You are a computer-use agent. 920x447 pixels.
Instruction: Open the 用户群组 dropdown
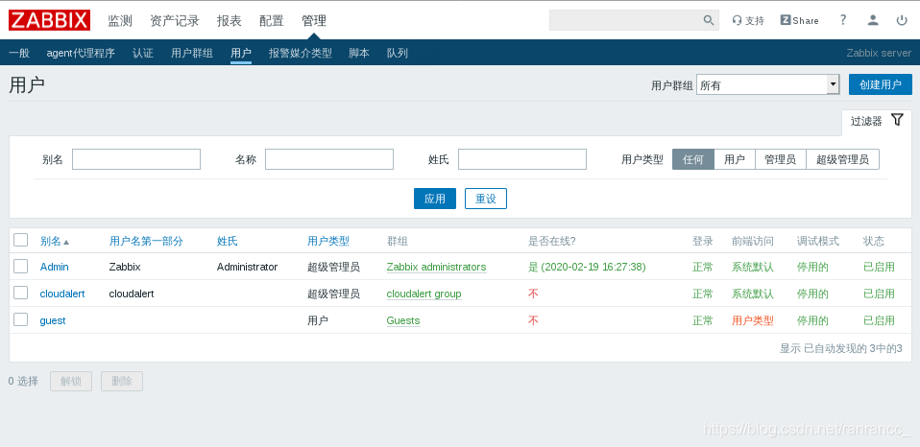[x=768, y=85]
